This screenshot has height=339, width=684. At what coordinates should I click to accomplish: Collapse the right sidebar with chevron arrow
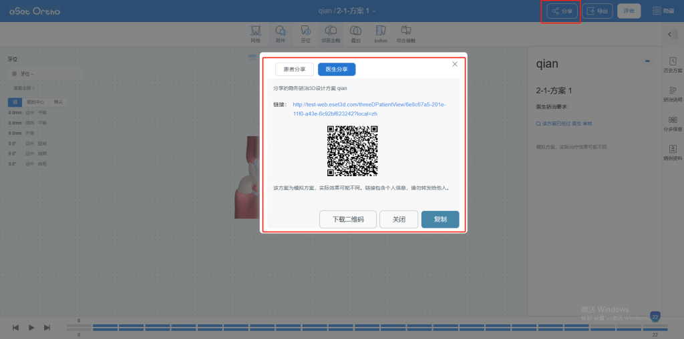[x=670, y=35]
